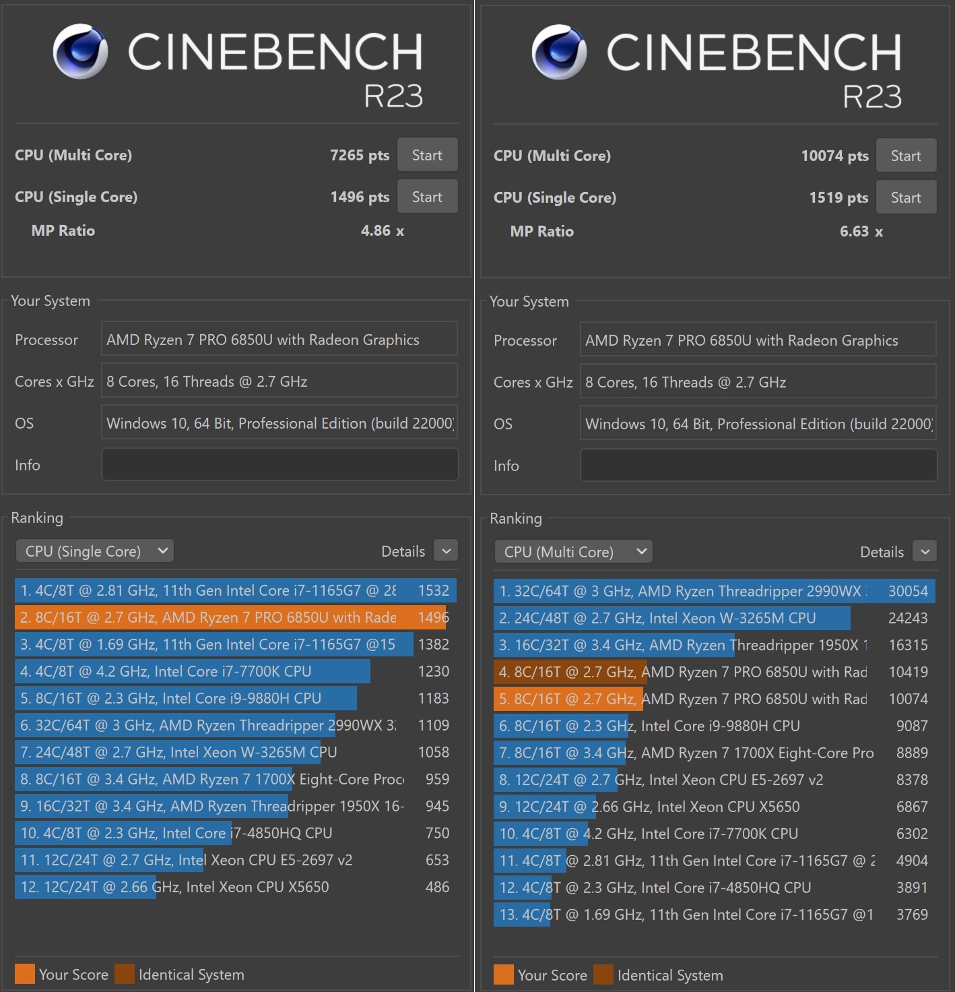Select the Threadripper 1950X row scoring 945
This screenshot has height=992, width=955.
tap(236, 806)
